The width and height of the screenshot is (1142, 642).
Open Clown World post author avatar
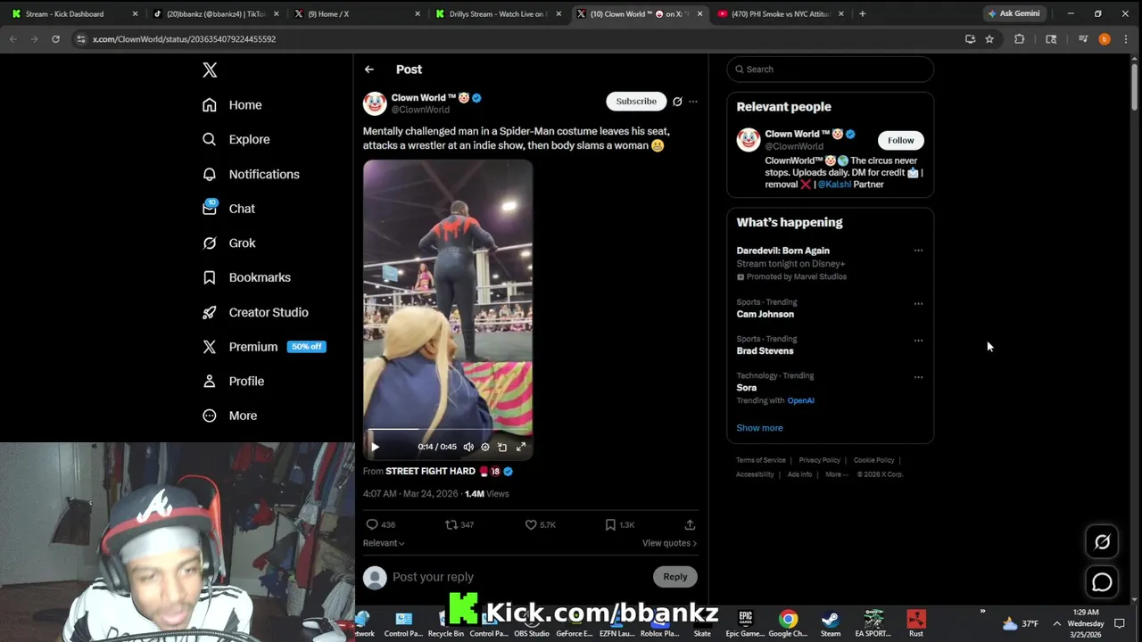375,103
